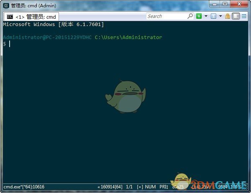Click the blue numbered active console icon
The width and height of the screenshot is (251, 193).
point(213,16)
